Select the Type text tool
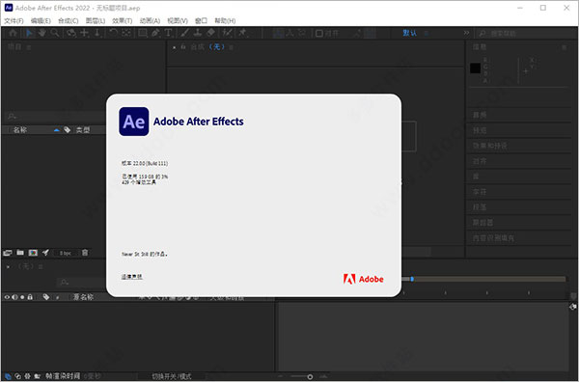579x382 pixels. point(168,33)
